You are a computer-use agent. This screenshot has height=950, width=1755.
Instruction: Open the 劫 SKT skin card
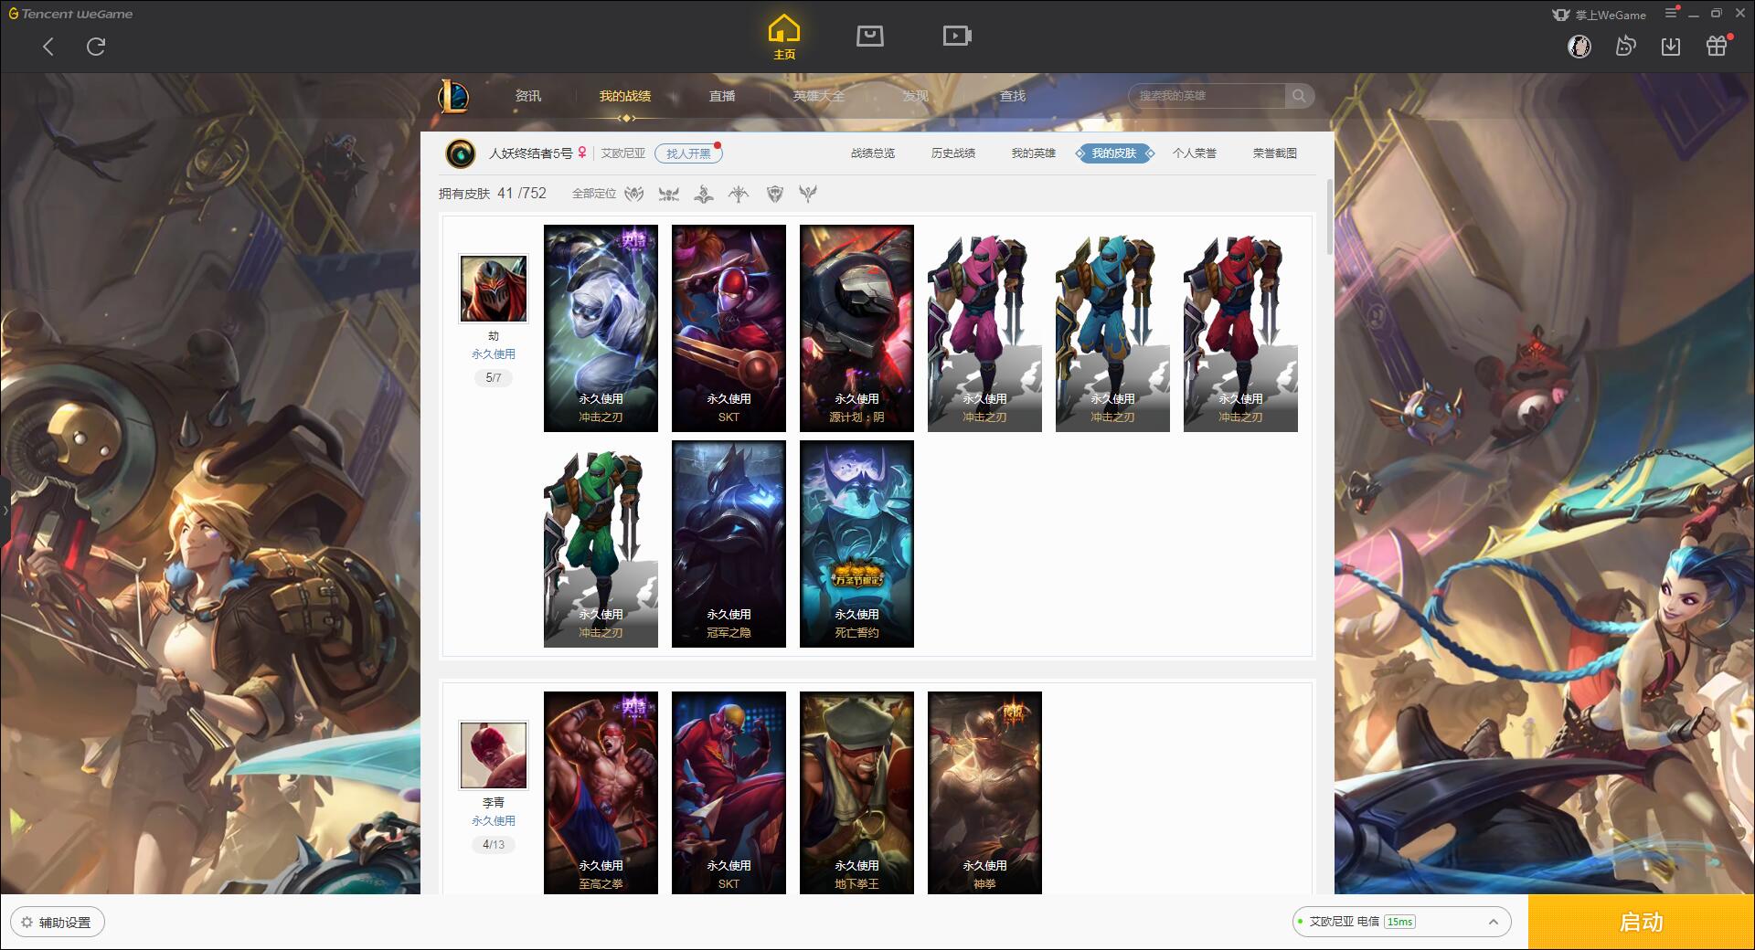729,328
